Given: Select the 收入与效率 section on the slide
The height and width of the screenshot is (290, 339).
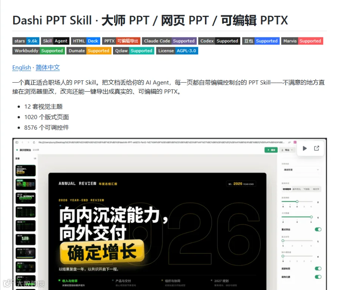Looking at the screenshot, I should pyautogui.click(x=70, y=281).
